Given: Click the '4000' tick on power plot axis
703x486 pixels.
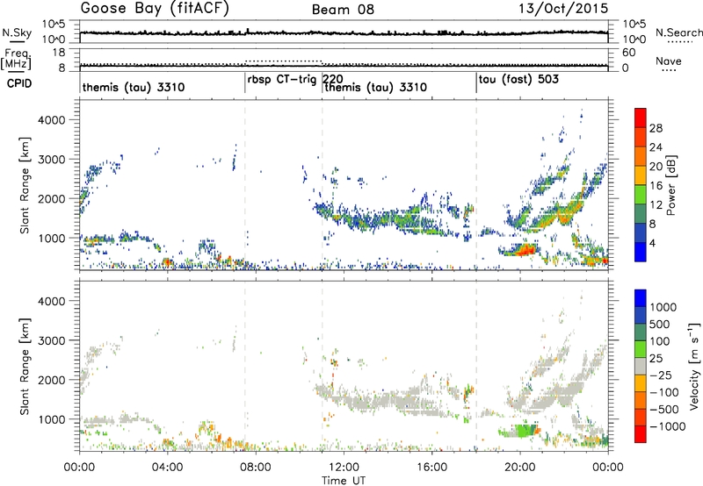Looking at the screenshot, I should (x=52, y=120).
